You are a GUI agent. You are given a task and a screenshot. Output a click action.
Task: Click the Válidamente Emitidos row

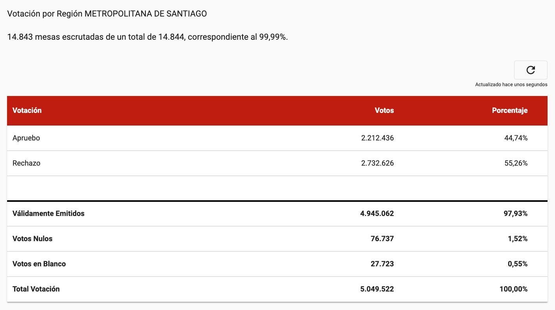click(x=48, y=213)
